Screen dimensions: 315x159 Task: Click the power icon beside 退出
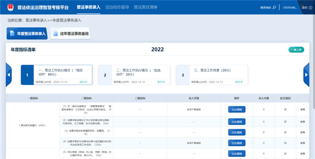coord(310,7)
